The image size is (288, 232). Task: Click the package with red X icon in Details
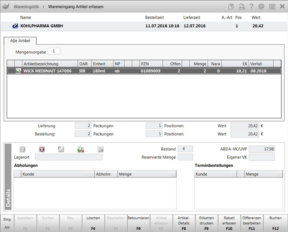pyautogui.click(x=81, y=149)
